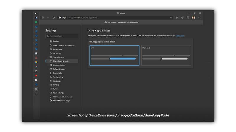Click the Search settings field

click(62, 36)
